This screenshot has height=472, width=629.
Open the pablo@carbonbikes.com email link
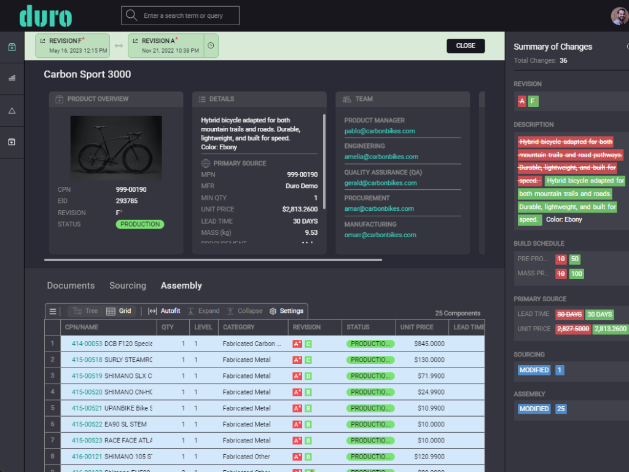[379, 131]
